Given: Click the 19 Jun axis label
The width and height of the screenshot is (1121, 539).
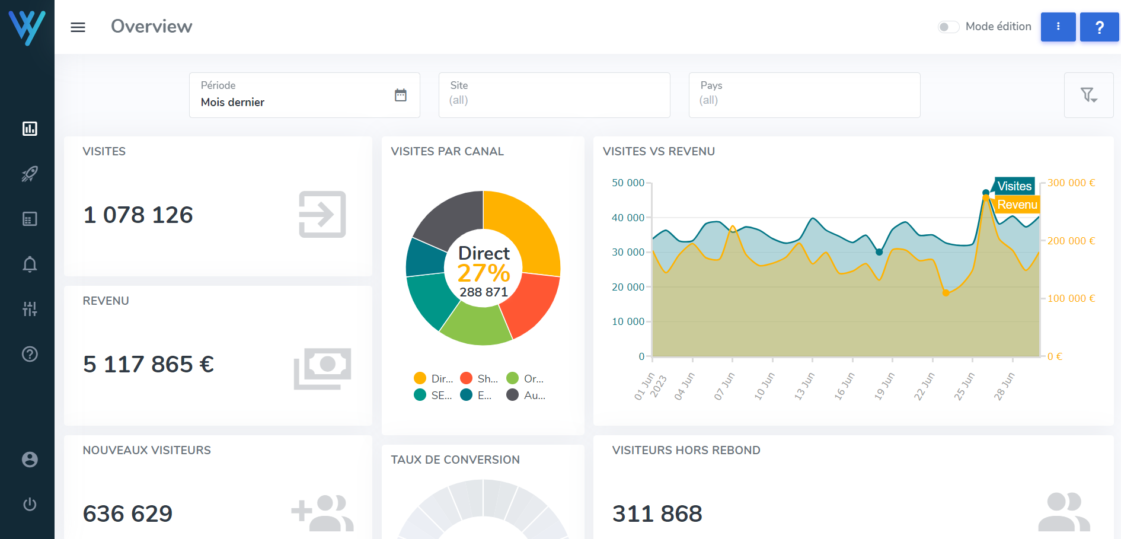Looking at the screenshot, I should [884, 386].
